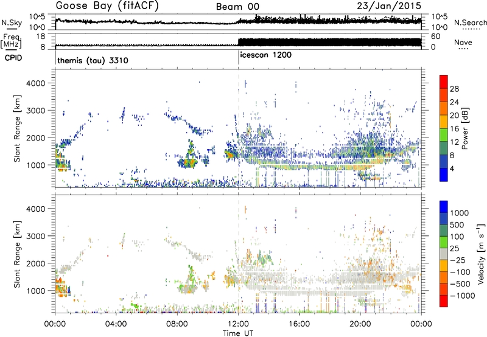The image size is (487, 337).
Task: Click the blue top band of velocity colorbar
Action: coord(444,207)
